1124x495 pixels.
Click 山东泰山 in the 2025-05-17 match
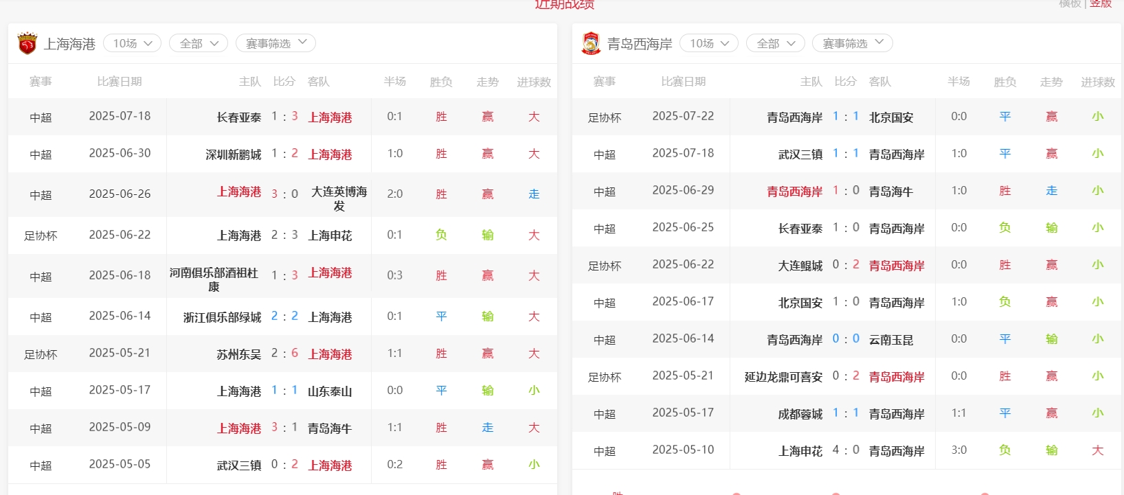click(330, 391)
